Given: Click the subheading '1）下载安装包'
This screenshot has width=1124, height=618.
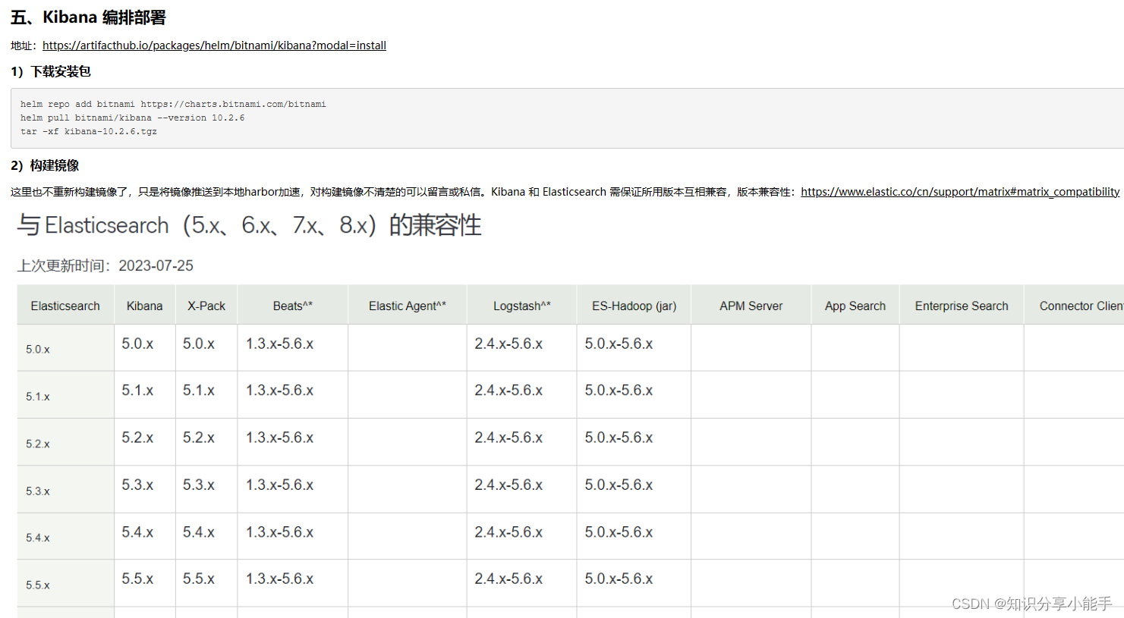Looking at the screenshot, I should tap(51, 71).
